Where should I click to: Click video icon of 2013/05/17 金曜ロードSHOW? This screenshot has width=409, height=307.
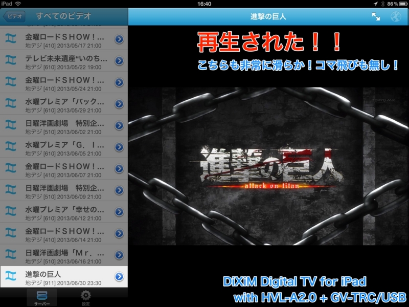(x=11, y=39)
